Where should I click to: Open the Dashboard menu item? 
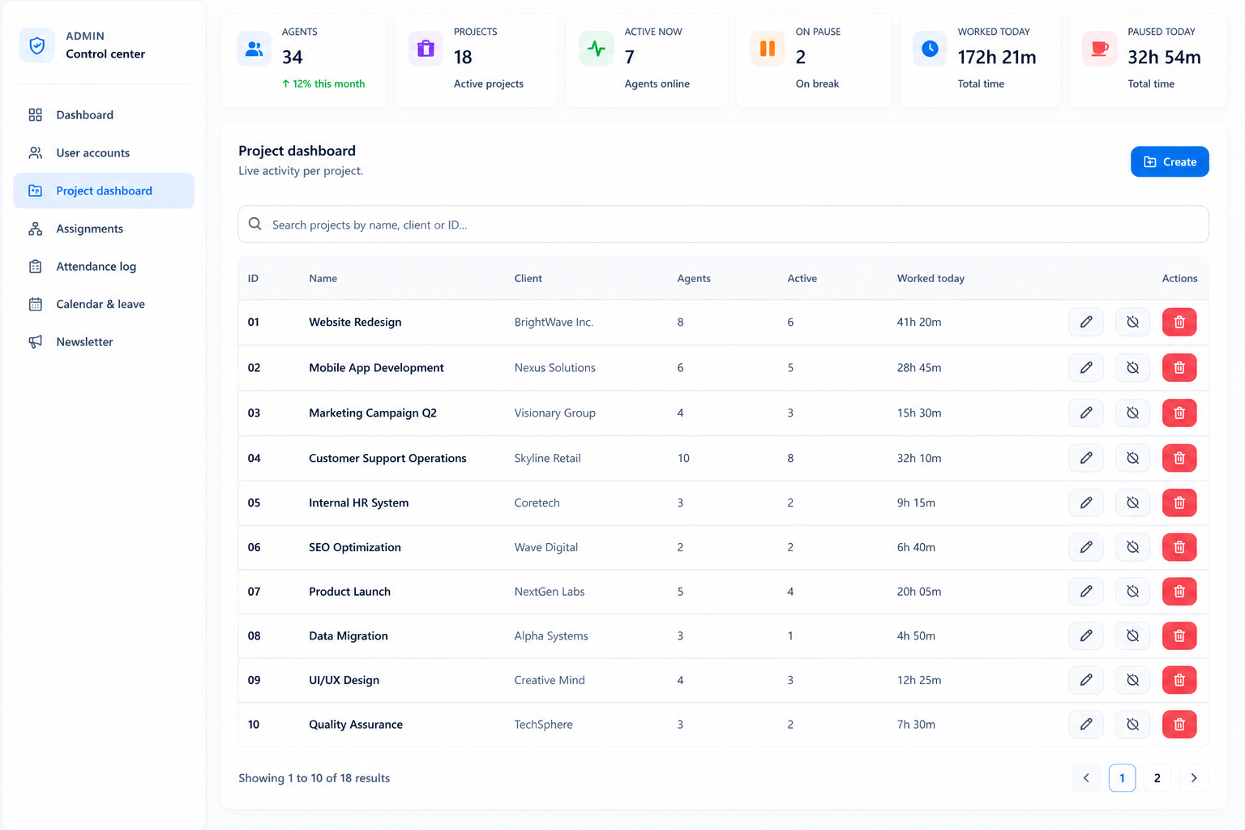(104, 115)
